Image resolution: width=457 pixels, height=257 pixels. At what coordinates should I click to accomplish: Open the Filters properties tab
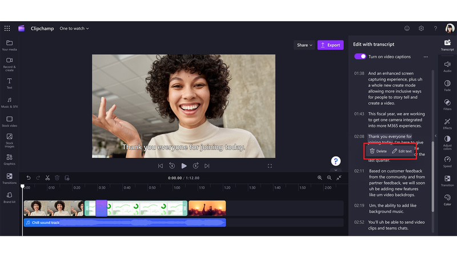[447, 105]
